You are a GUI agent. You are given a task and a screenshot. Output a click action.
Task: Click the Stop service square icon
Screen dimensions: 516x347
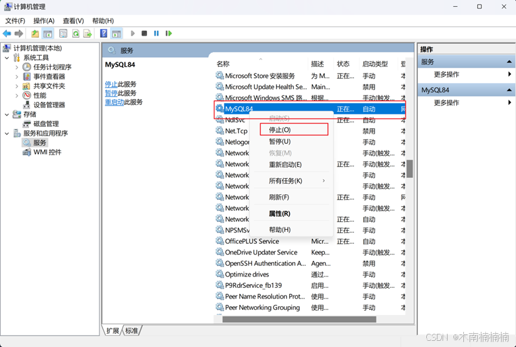tap(144, 33)
